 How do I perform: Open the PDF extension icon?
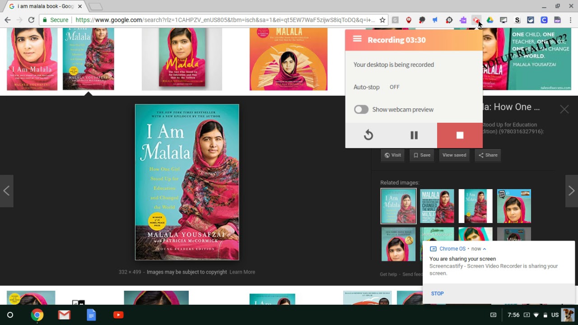558,20
